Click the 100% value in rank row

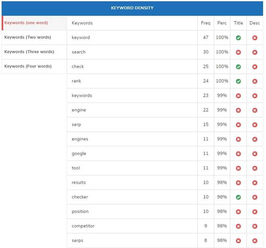tap(222, 81)
